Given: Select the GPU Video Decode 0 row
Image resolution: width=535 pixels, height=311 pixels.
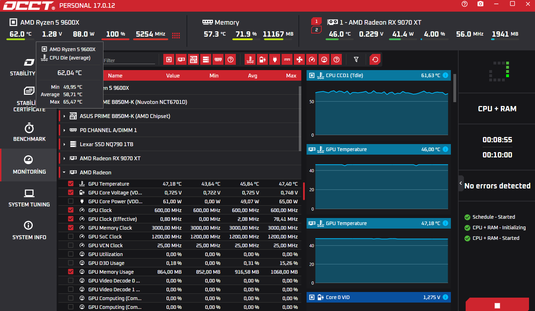Looking at the screenshot, I should [x=180, y=281].
